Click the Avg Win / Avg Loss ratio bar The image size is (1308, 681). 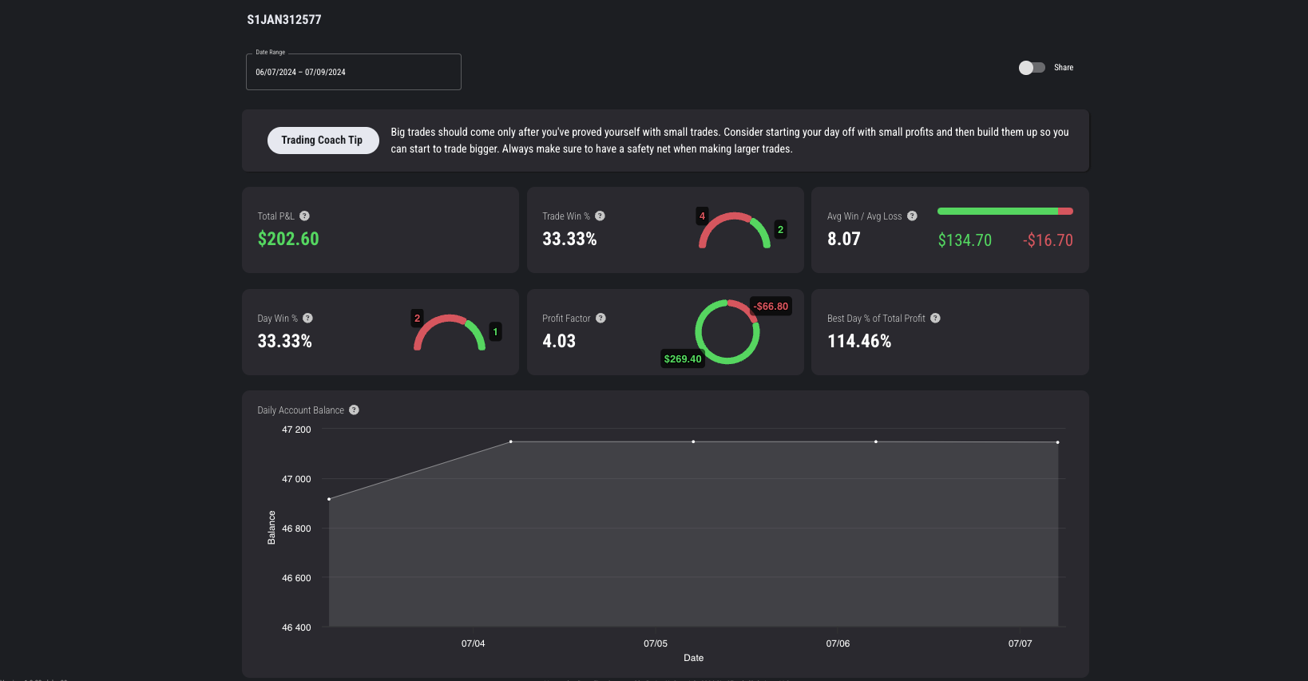[1005, 212]
